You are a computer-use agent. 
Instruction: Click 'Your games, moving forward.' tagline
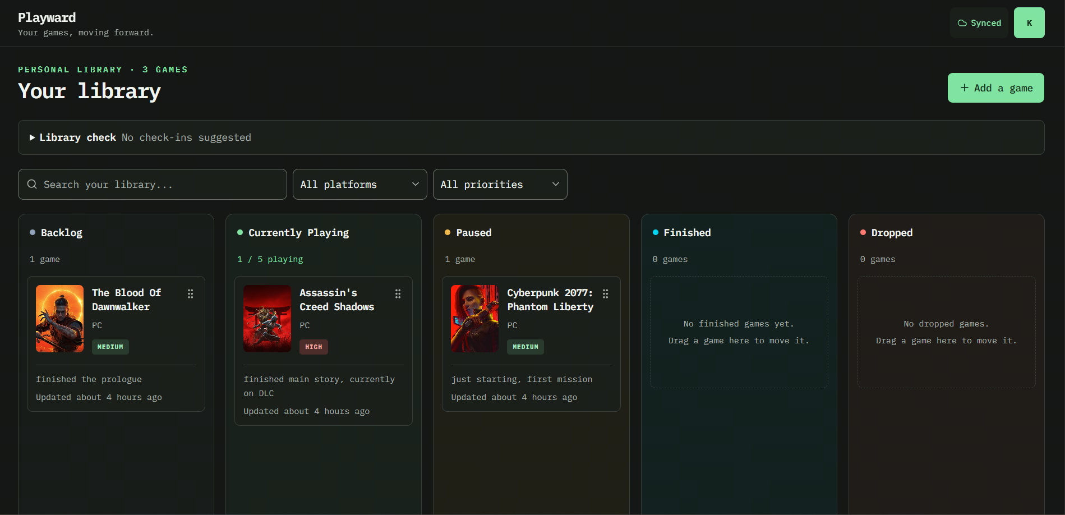85,33
